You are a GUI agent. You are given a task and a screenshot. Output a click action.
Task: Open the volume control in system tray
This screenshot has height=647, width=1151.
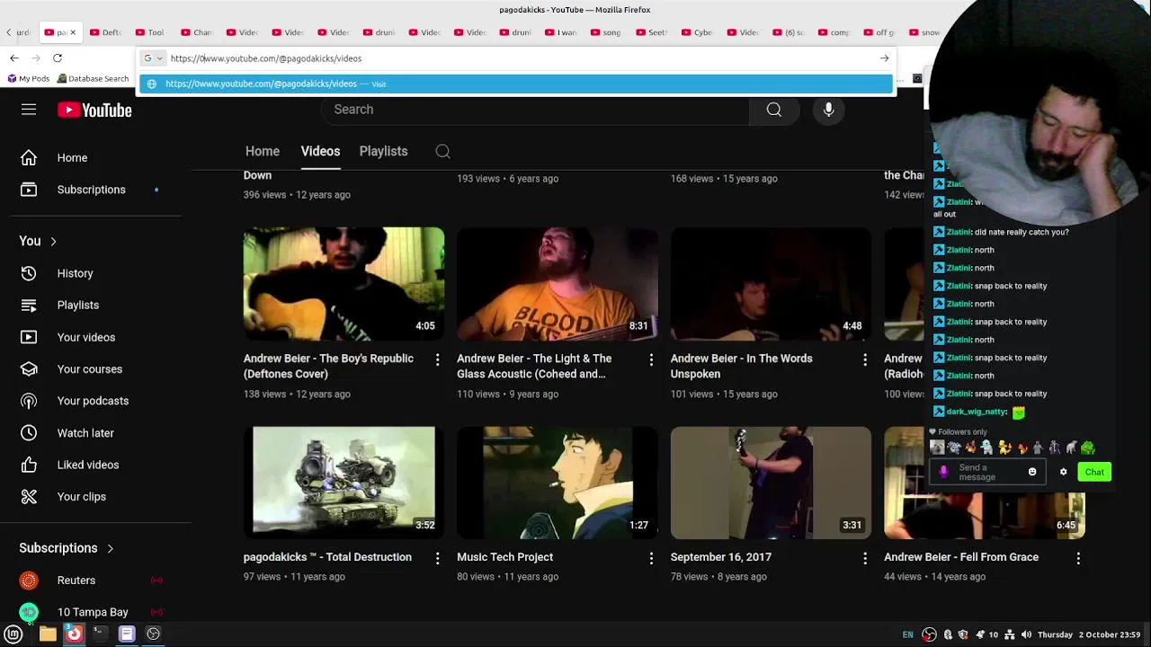coord(1026,634)
